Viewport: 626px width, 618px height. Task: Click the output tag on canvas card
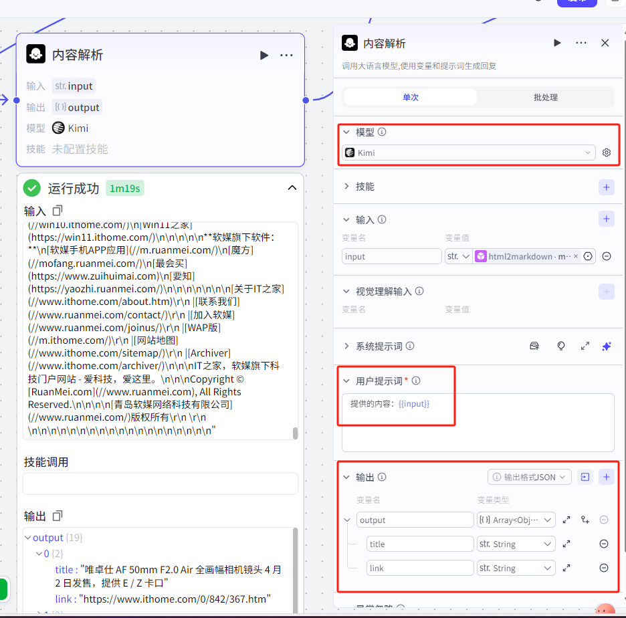click(77, 108)
